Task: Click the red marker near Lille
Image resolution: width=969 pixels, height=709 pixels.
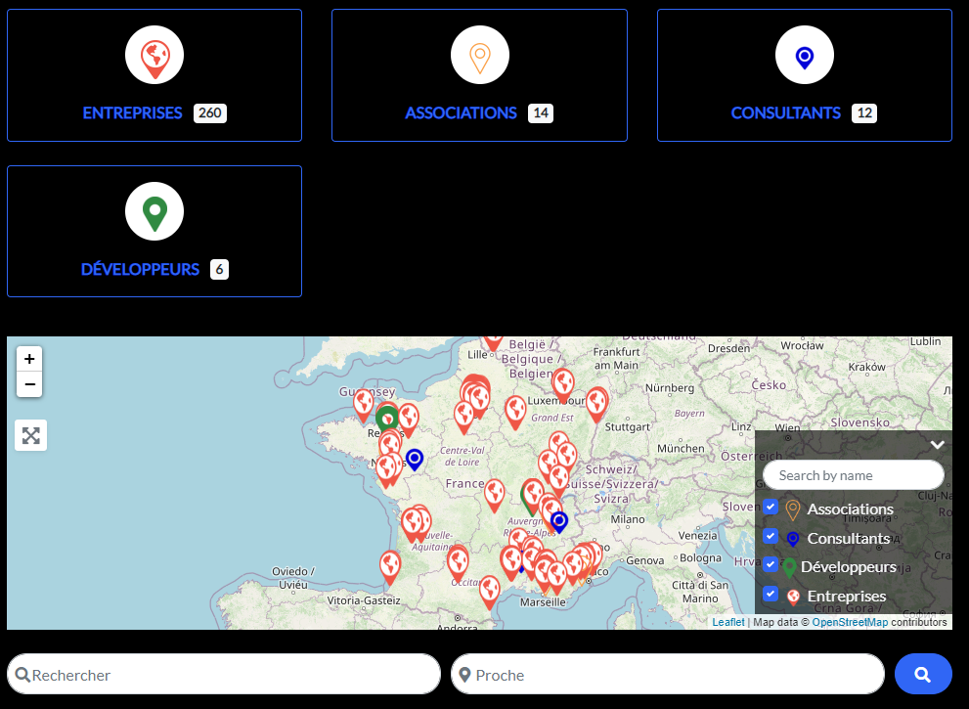Action: tap(493, 342)
